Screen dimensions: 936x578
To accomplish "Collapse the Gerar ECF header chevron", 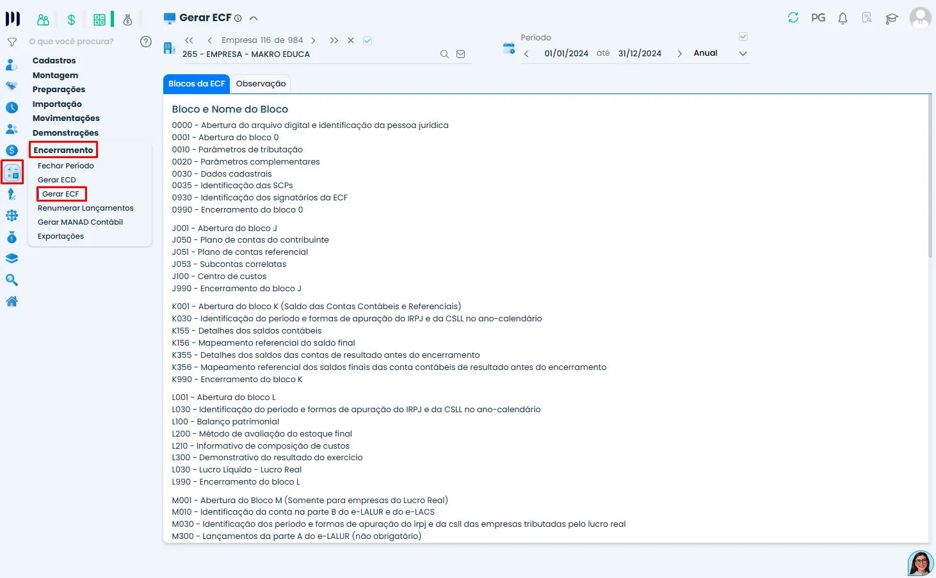I will (x=254, y=18).
